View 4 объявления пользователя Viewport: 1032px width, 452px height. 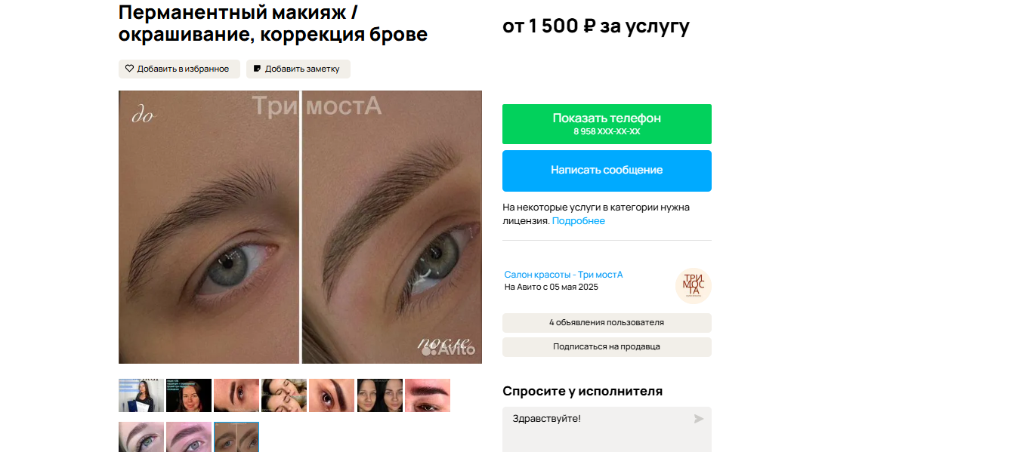[607, 323]
